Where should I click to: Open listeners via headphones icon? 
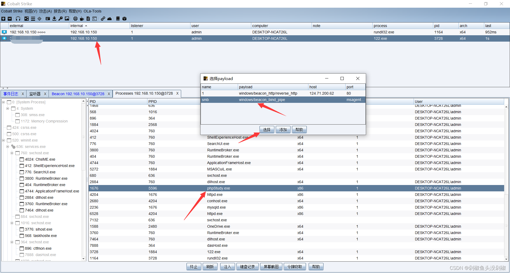(x=18, y=19)
